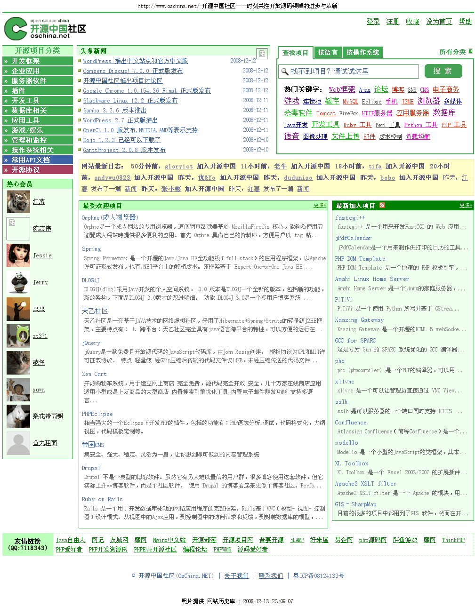Image resolution: width=475 pixels, height=607 pixels.
Task: Click the Tomcat hot keyword
Action: point(326,113)
